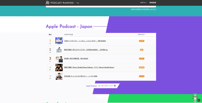Screen dimensions: 202x103
Task: Click the rank number 3
Action: pos(50,59)
